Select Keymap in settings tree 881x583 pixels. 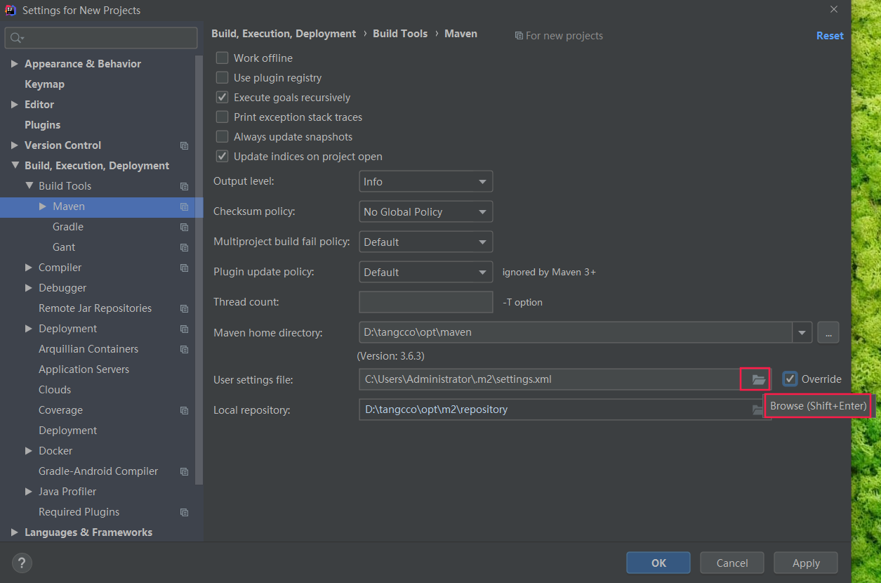pyautogui.click(x=44, y=84)
